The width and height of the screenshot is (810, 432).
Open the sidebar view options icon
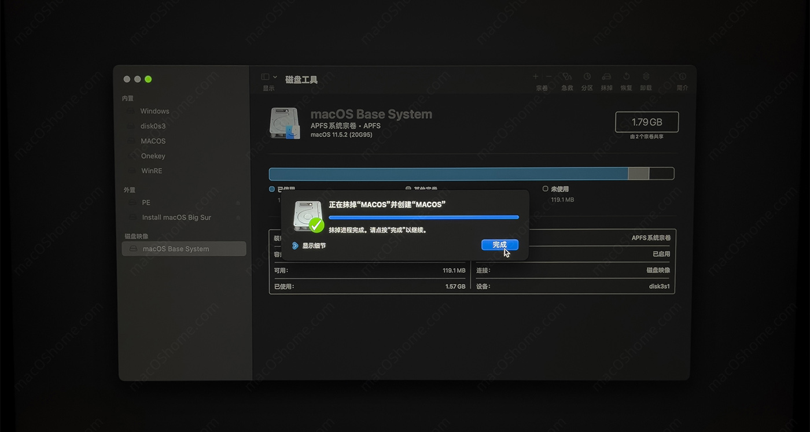[265, 77]
